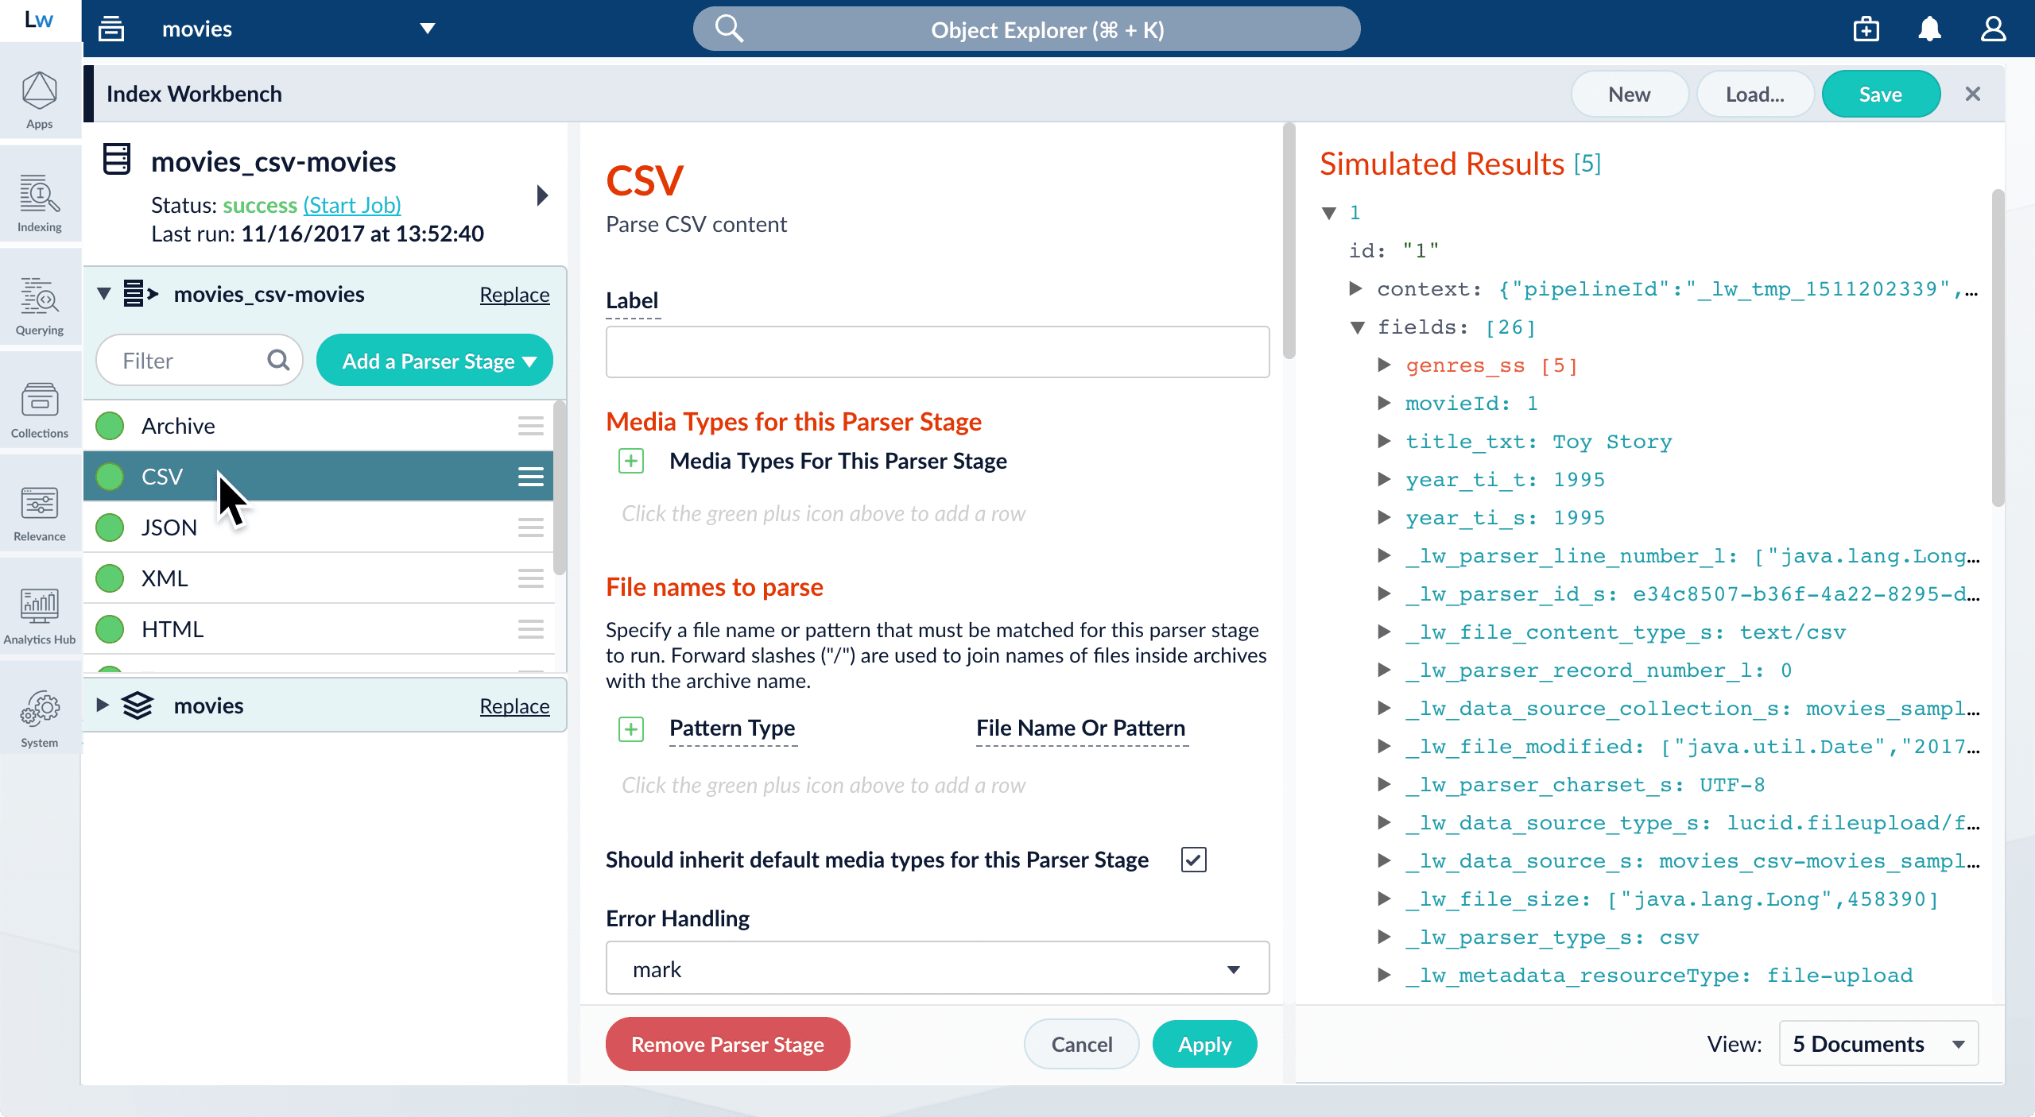This screenshot has height=1117, width=2035.
Task: Collapse simulated result document 1
Action: point(1328,213)
